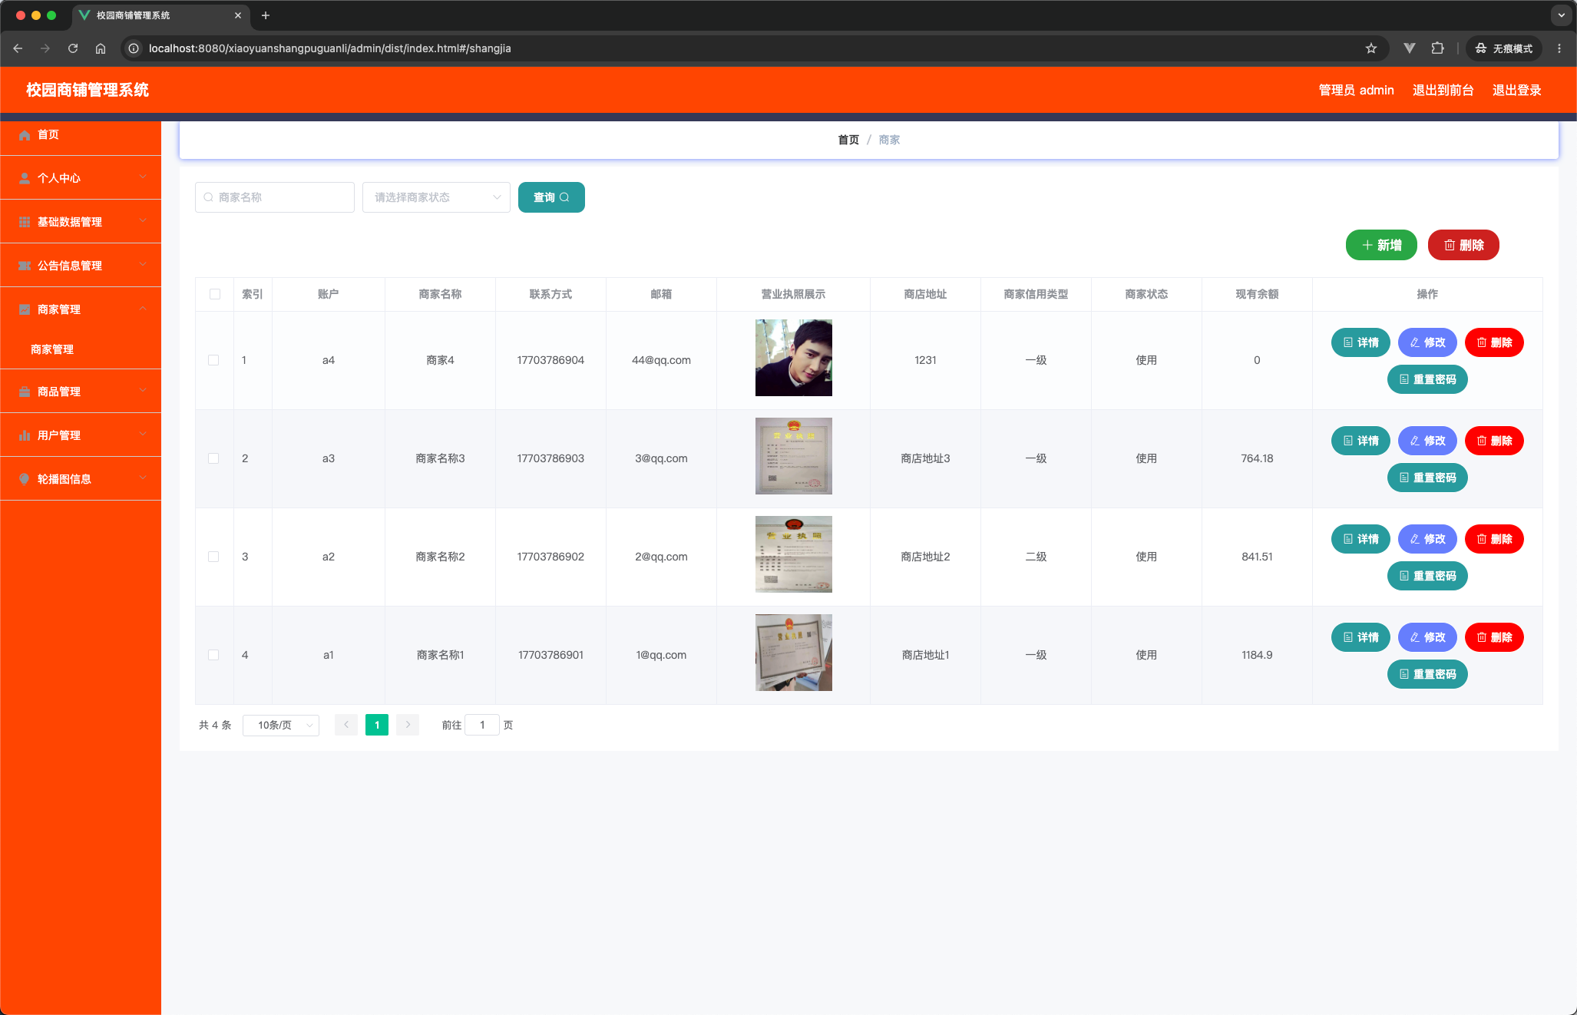Select the 商家管理 submenu item

coord(81,349)
